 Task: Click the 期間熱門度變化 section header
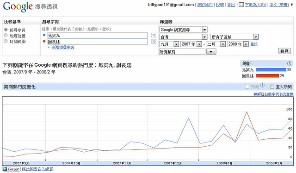point(19,87)
